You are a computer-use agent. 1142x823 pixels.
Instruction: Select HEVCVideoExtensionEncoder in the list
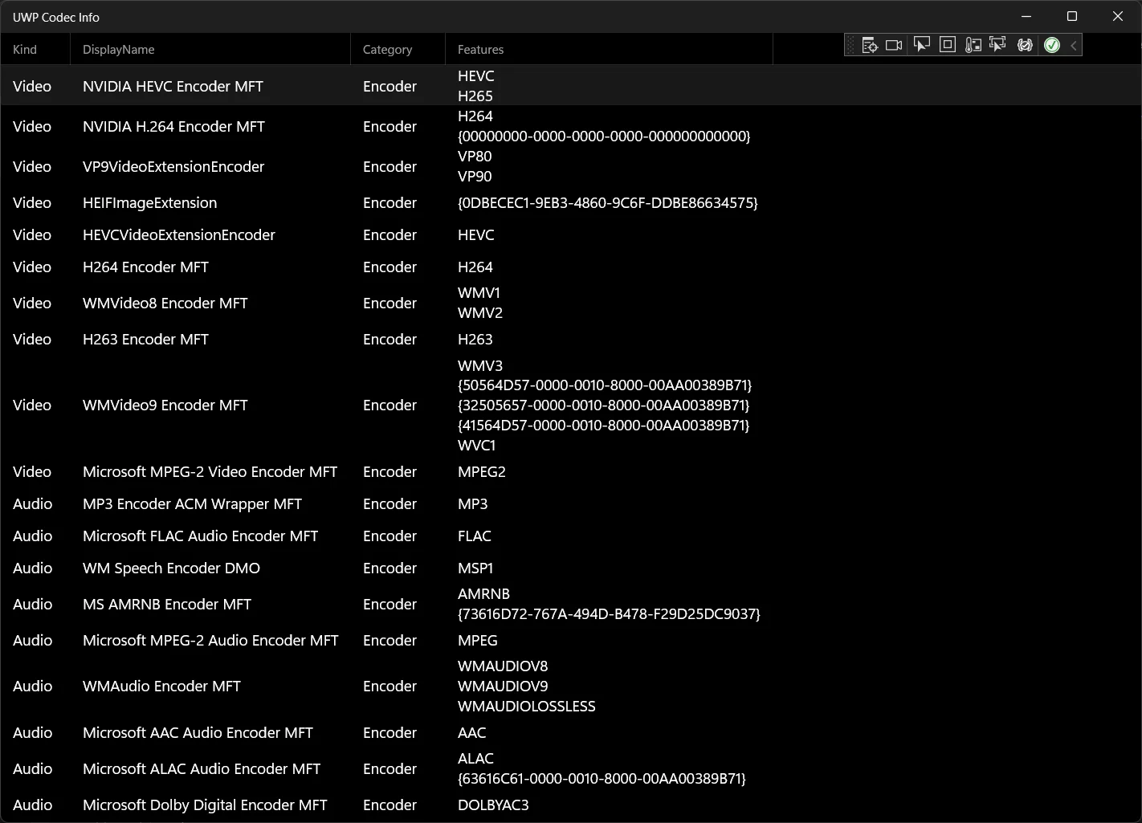click(179, 234)
